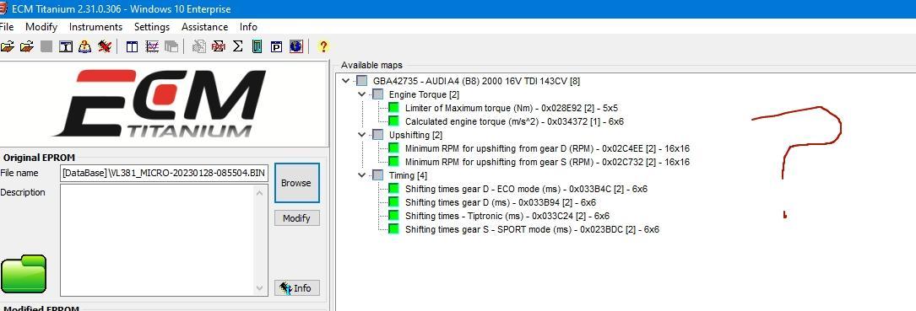Screen dimensions: 916x311
Task: Click the second open-folder toolbar icon
Action: point(26,46)
